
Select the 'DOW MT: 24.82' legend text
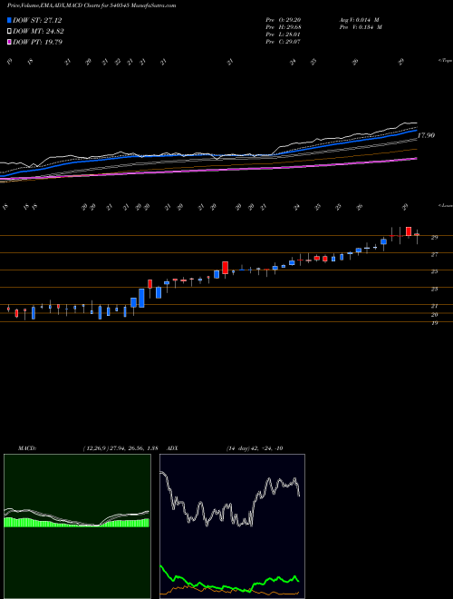[38, 32]
